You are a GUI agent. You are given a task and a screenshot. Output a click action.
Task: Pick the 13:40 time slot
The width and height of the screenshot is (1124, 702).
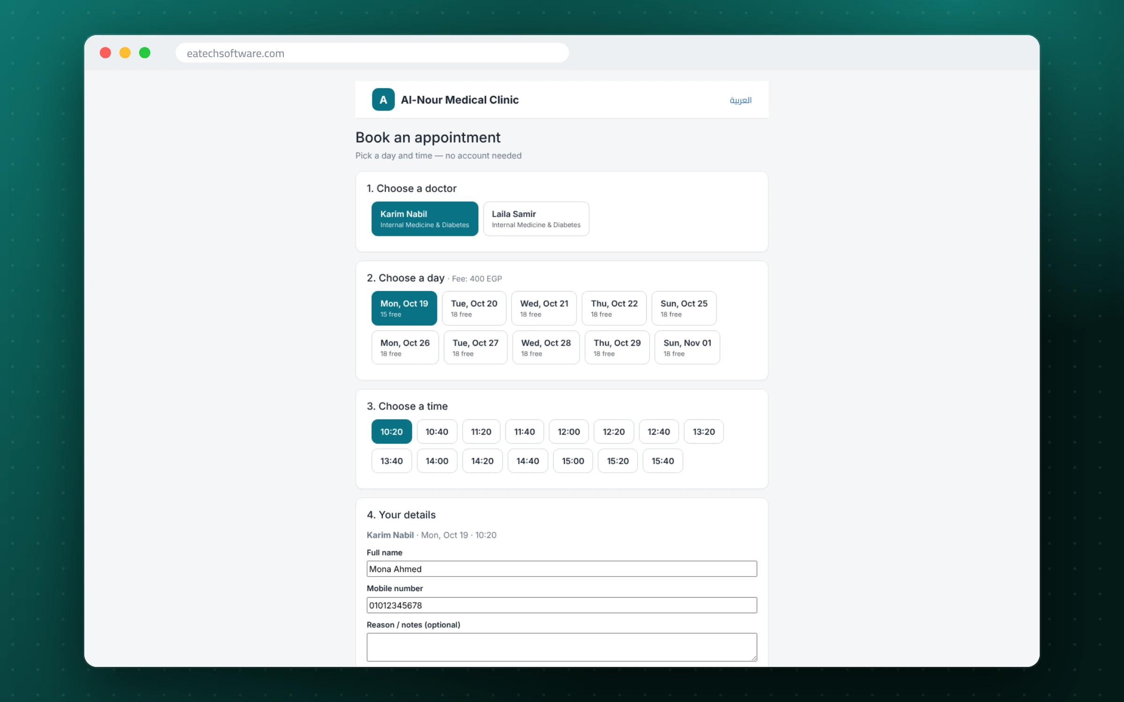(392, 461)
